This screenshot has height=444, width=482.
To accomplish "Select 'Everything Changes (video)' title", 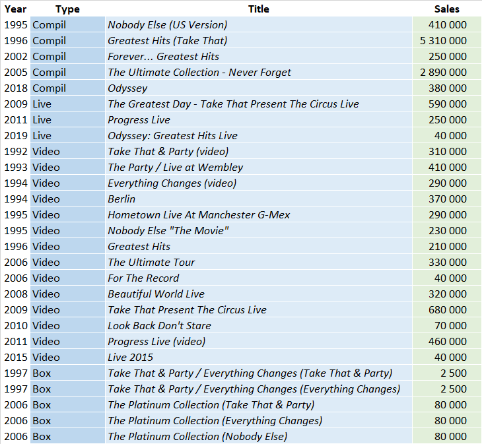I will click(172, 183).
